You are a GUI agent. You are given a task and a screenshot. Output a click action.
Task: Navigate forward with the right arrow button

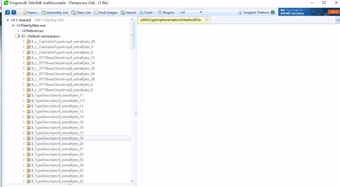pyautogui.click(x=14, y=12)
